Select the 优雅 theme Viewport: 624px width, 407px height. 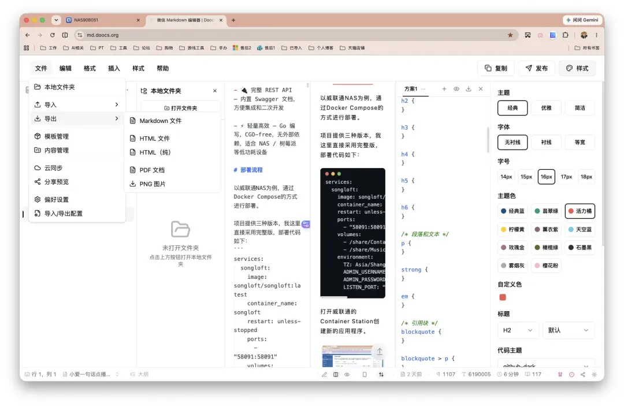[x=547, y=108]
